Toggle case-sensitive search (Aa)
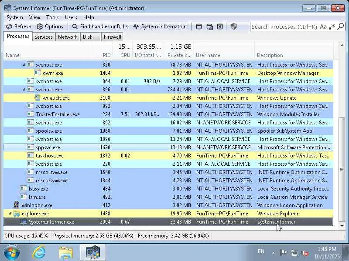This screenshot has height=261, width=349. pyautogui.click(x=323, y=27)
